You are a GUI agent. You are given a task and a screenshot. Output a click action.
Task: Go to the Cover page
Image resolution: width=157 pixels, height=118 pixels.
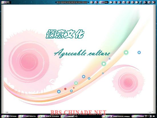click(9, 116)
